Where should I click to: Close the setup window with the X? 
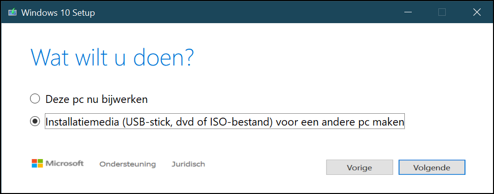(477, 12)
